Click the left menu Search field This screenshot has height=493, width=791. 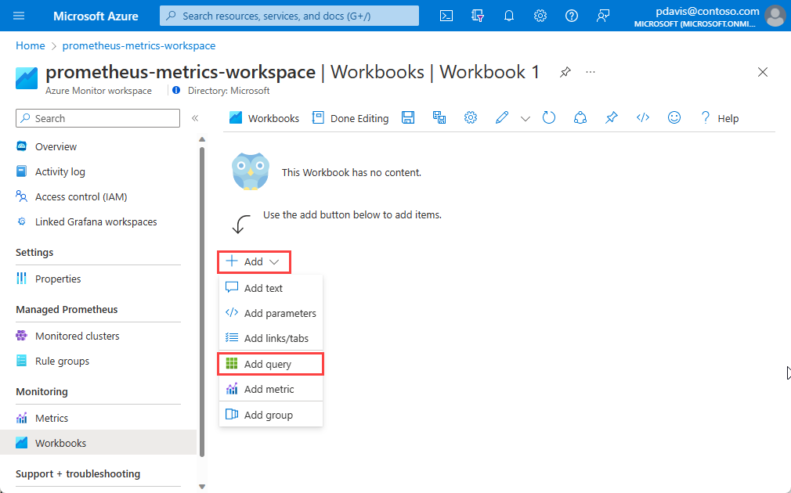pos(98,118)
